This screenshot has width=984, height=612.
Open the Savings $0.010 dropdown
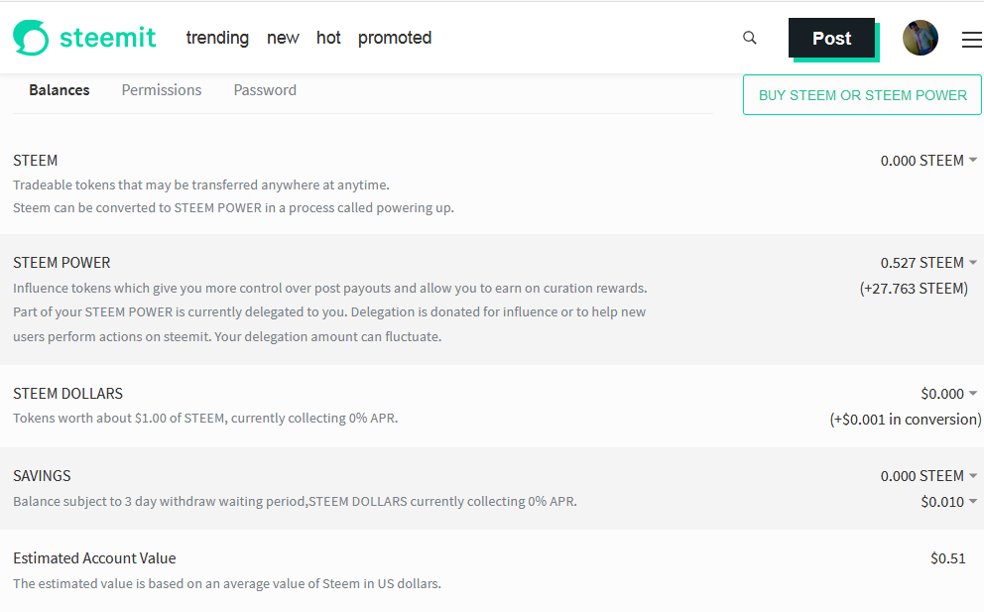(x=949, y=502)
